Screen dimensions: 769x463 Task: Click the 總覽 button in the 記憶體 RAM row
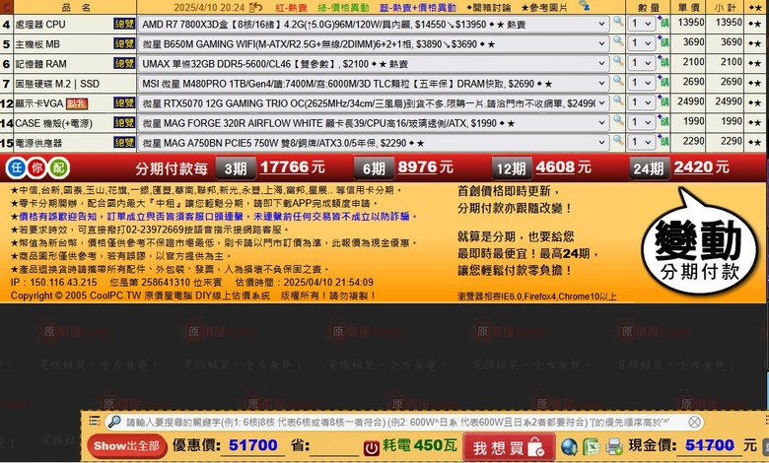click(x=124, y=63)
